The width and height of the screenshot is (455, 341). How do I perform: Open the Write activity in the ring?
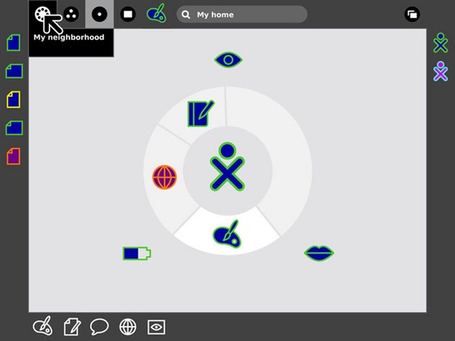click(x=201, y=113)
